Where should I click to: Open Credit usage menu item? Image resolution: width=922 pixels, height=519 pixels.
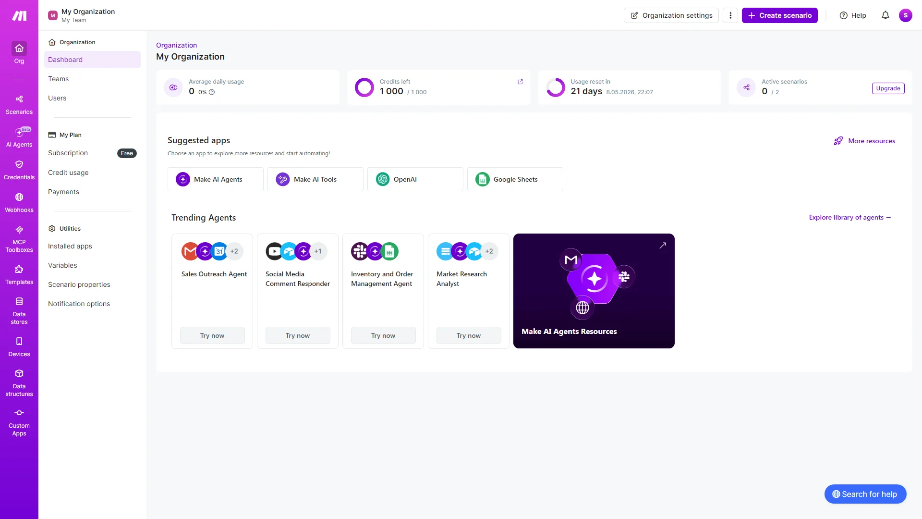coord(68,173)
